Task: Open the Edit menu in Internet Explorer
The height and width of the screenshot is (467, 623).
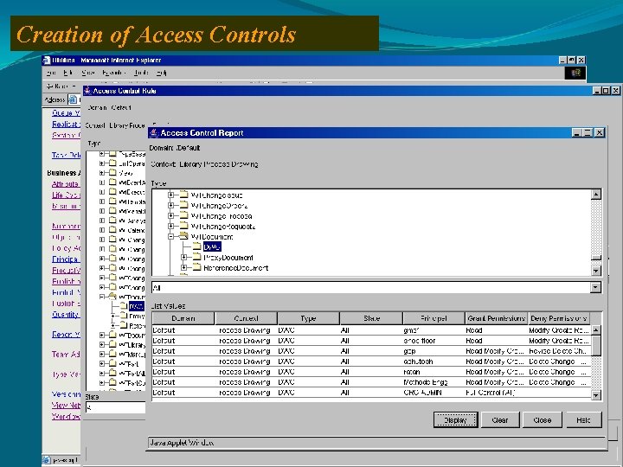Action: [68, 73]
